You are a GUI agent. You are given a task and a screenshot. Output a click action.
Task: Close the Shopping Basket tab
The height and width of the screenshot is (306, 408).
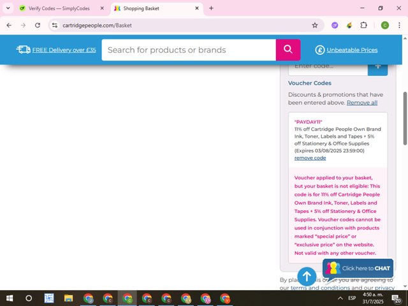pyautogui.click(x=197, y=8)
